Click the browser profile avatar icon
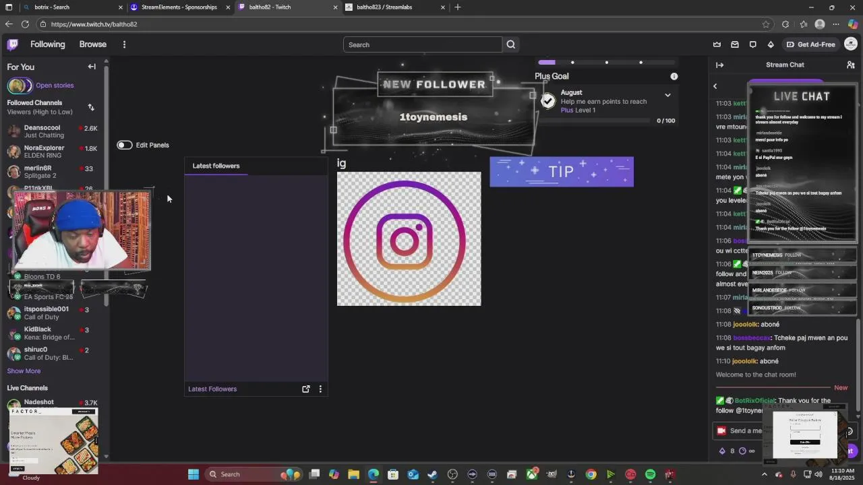Image resolution: width=863 pixels, height=485 pixels. point(820,24)
